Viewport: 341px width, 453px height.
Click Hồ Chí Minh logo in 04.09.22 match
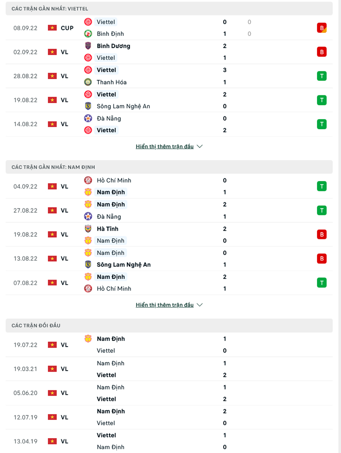[88, 180]
